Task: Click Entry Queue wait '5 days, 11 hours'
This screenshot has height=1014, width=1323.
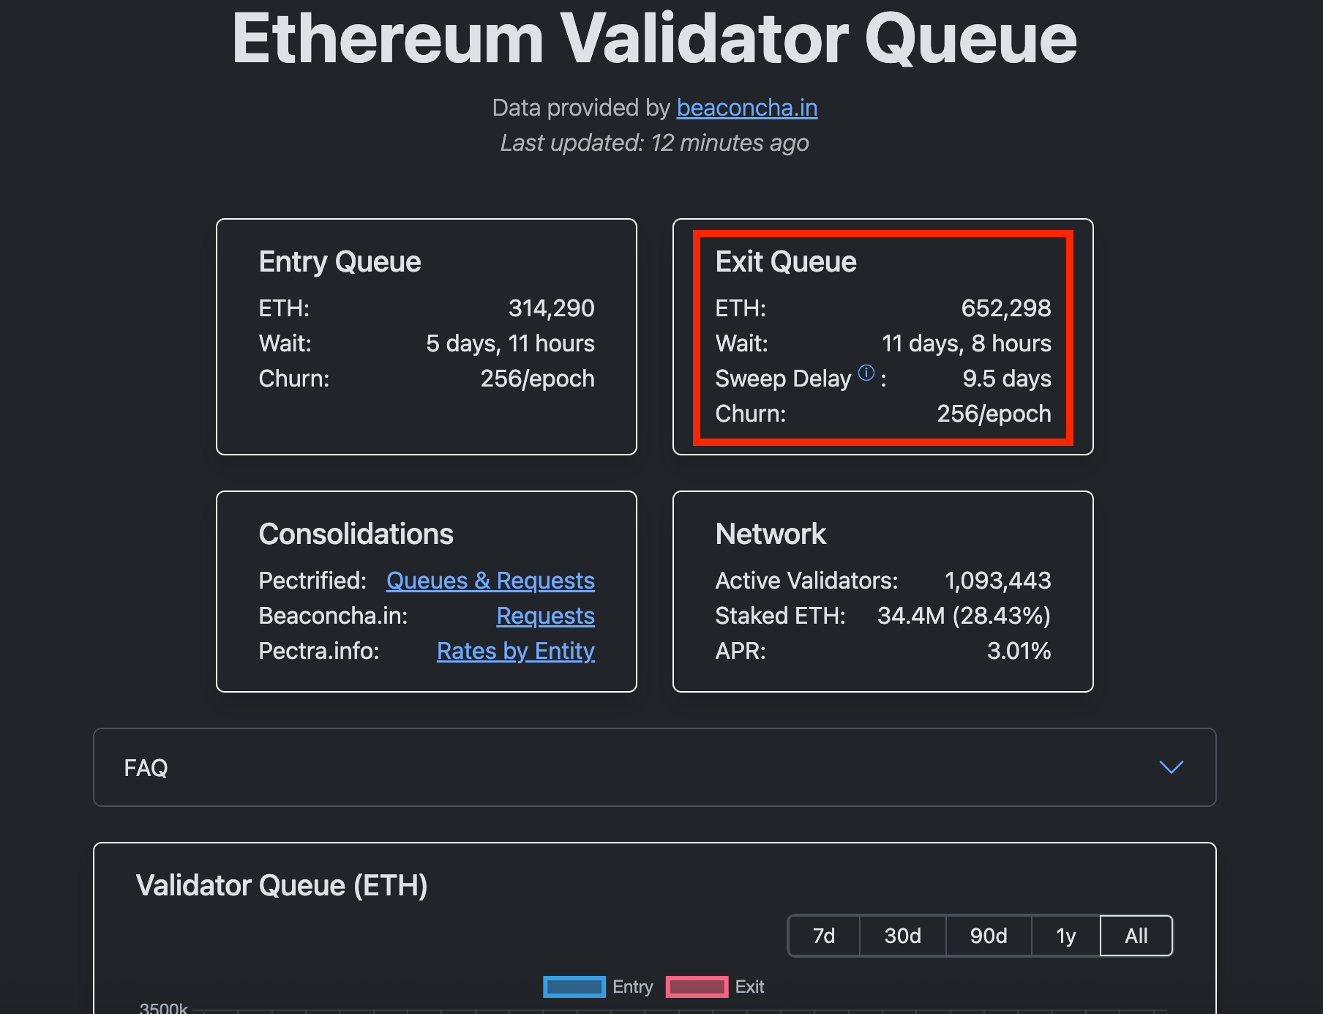Action: pos(511,343)
